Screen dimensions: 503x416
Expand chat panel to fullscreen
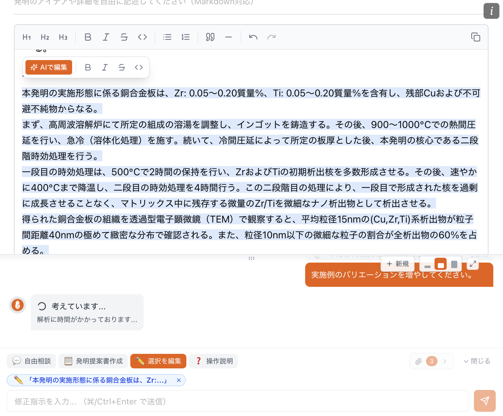click(473, 264)
